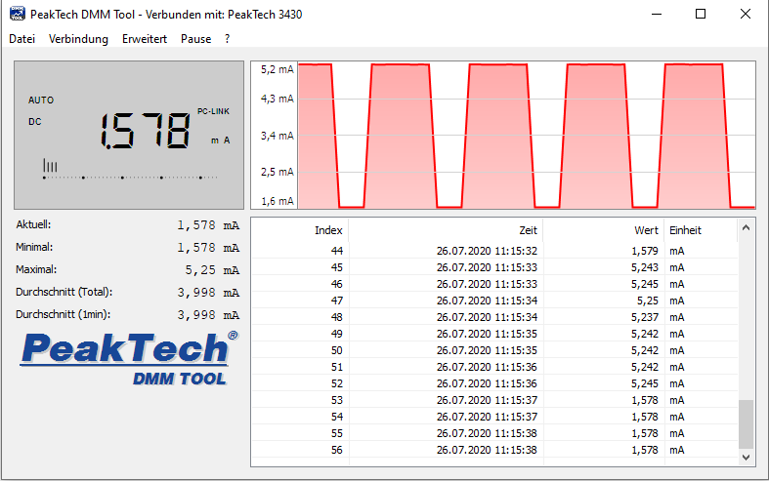
Task: Maximize the DMM Tool window
Action: point(701,14)
